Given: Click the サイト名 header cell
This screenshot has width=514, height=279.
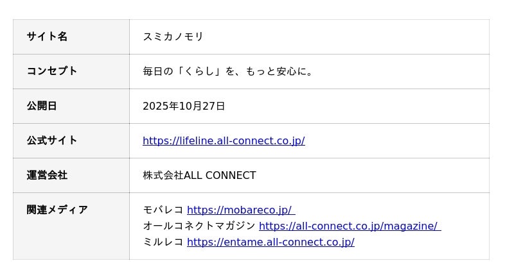Looking at the screenshot, I should pyautogui.click(x=47, y=37).
